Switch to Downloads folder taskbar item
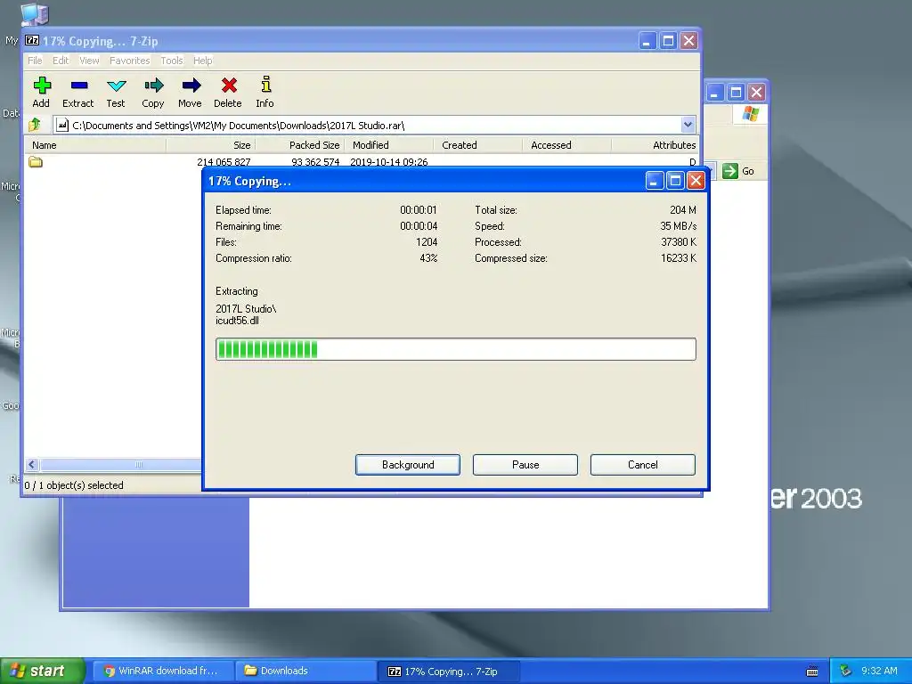Image resolution: width=912 pixels, height=684 pixels. 306,671
